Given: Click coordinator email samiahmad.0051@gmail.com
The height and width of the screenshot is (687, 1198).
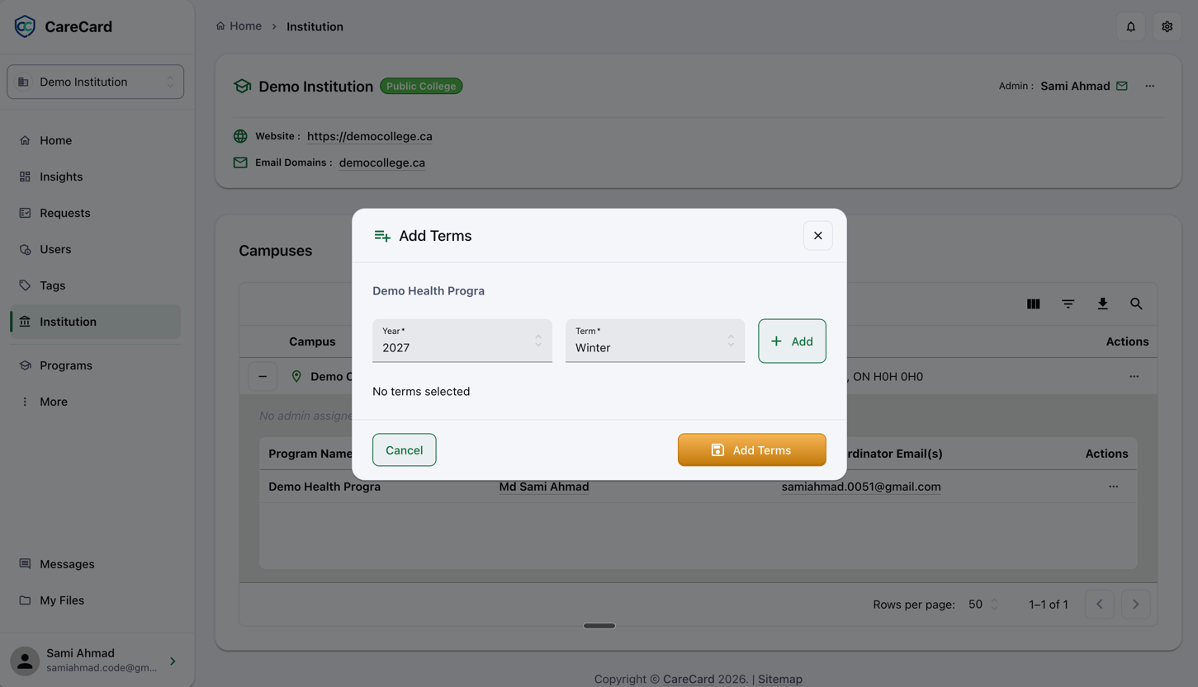Looking at the screenshot, I should pyautogui.click(x=861, y=487).
